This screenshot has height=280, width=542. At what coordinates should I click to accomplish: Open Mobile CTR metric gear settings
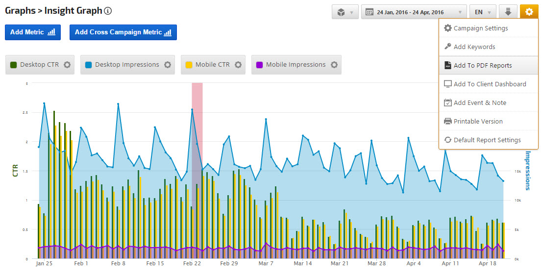click(x=238, y=65)
